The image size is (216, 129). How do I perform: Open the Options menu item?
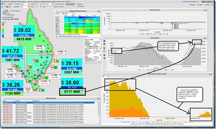(x=201, y=5)
